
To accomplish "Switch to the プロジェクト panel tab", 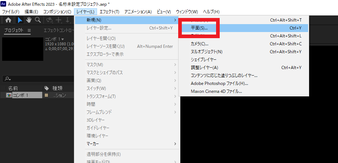I will tap(14, 30).
